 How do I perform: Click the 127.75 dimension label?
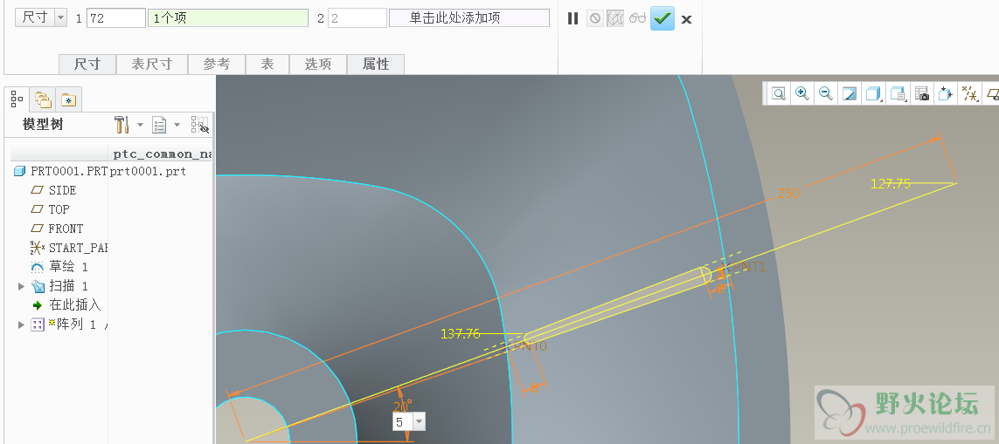(x=890, y=184)
